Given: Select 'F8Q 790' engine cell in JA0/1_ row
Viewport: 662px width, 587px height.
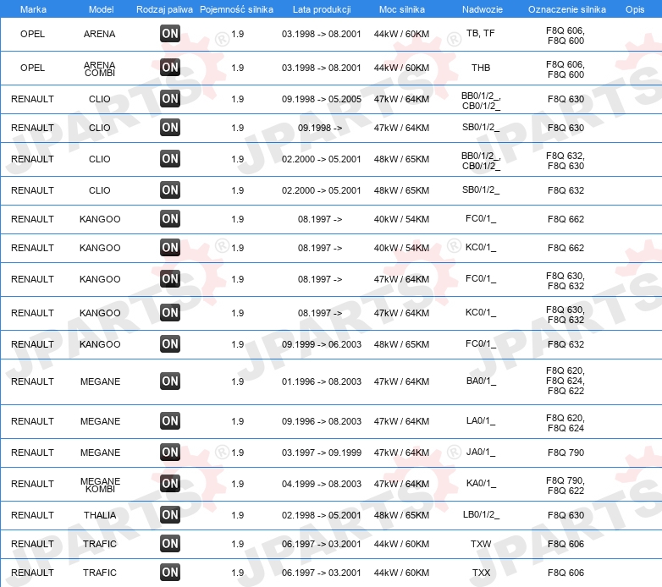Looking at the screenshot, I should click(x=565, y=453).
